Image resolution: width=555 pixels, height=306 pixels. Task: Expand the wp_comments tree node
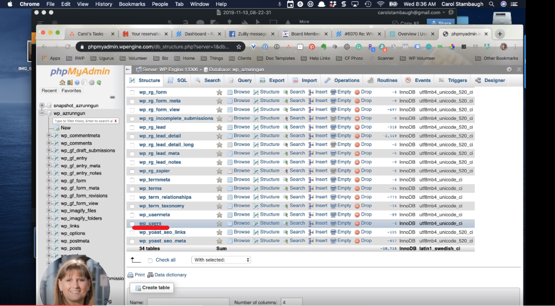(49, 143)
